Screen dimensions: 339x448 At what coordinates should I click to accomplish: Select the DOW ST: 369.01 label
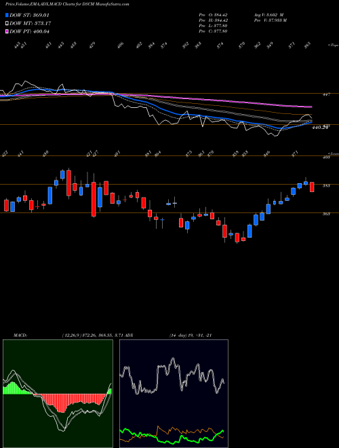[29, 15]
